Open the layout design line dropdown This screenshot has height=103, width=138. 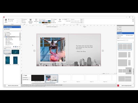125,38
